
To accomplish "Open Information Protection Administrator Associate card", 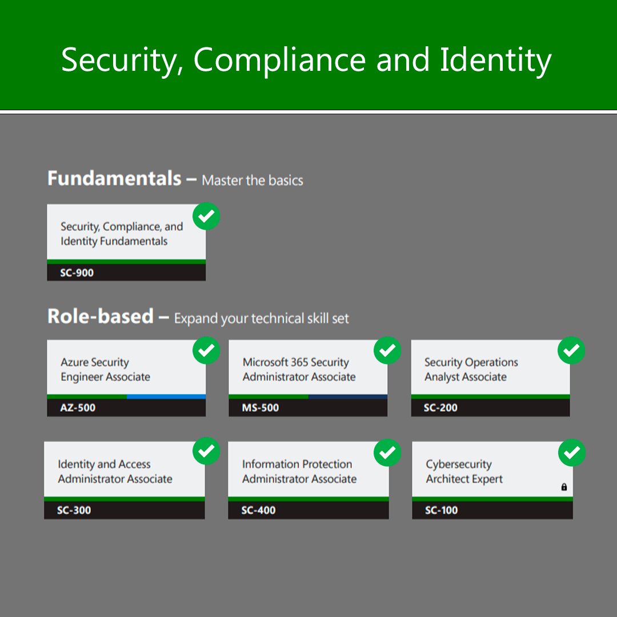I will pos(308,480).
